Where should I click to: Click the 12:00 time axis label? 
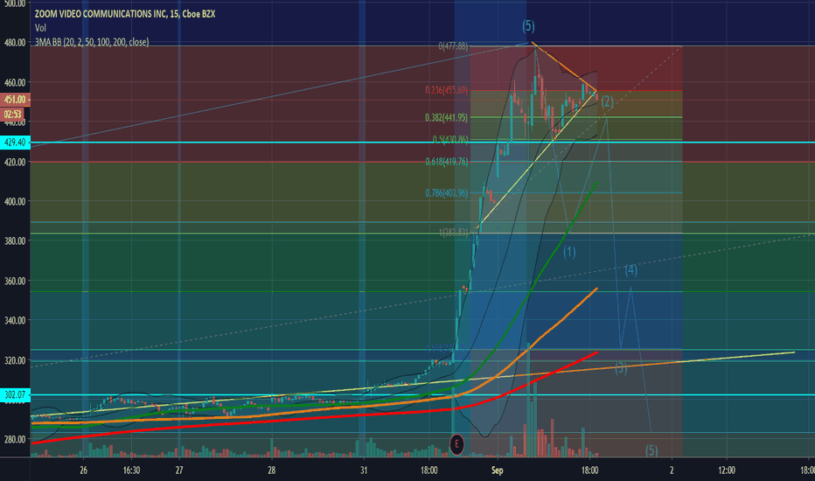pos(727,471)
